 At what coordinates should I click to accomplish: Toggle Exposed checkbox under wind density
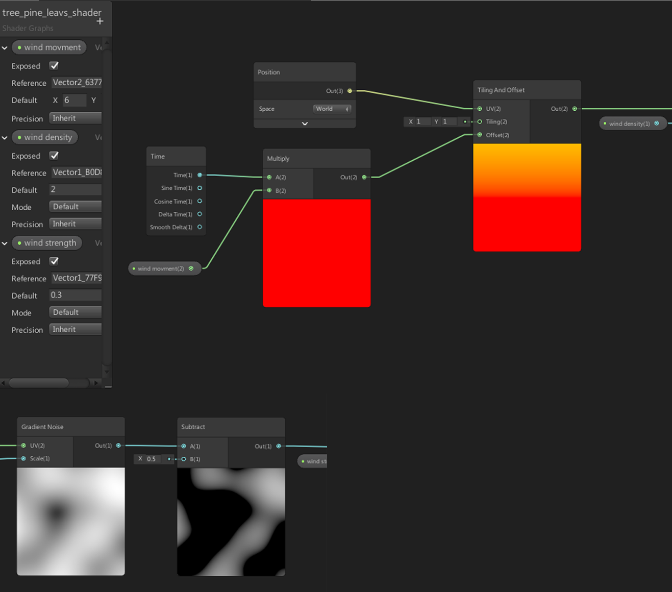pyautogui.click(x=54, y=156)
